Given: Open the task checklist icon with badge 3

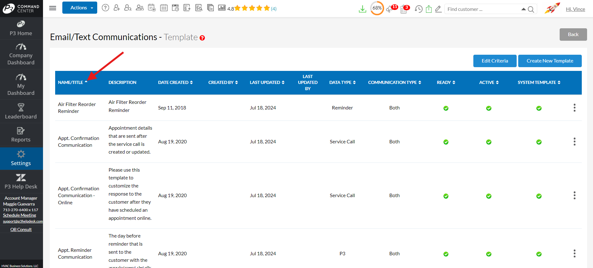Looking at the screenshot, I should [x=404, y=9].
